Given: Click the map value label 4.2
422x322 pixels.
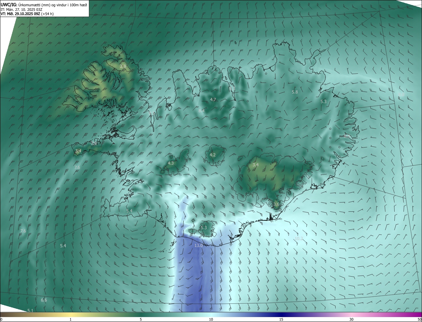Looking at the screenshot, I should pyautogui.click(x=213, y=155).
